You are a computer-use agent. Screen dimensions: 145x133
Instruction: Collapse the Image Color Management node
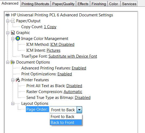tap(13, 39)
